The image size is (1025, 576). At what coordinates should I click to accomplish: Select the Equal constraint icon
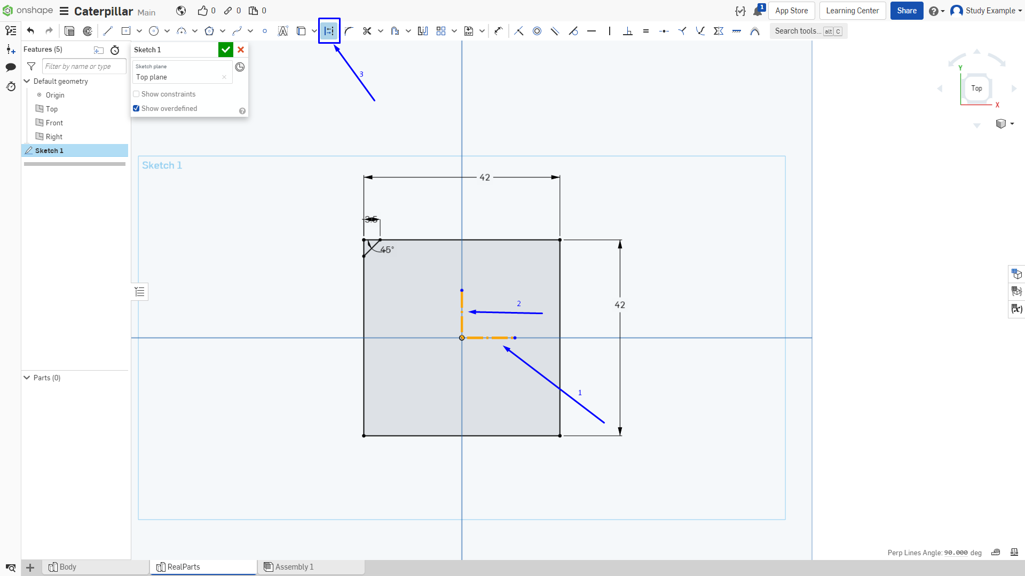[x=646, y=31]
